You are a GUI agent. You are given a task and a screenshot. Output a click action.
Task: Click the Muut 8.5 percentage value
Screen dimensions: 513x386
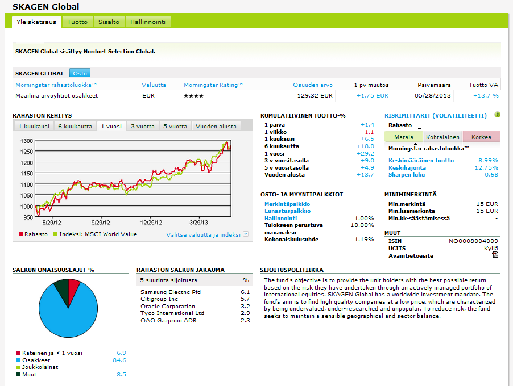click(x=121, y=375)
